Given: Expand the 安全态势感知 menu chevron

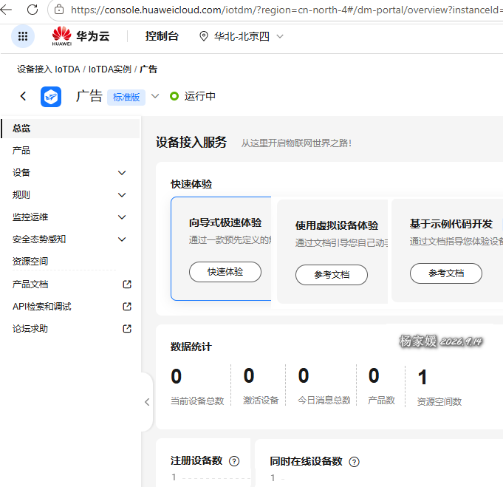Looking at the screenshot, I should coord(122,239).
